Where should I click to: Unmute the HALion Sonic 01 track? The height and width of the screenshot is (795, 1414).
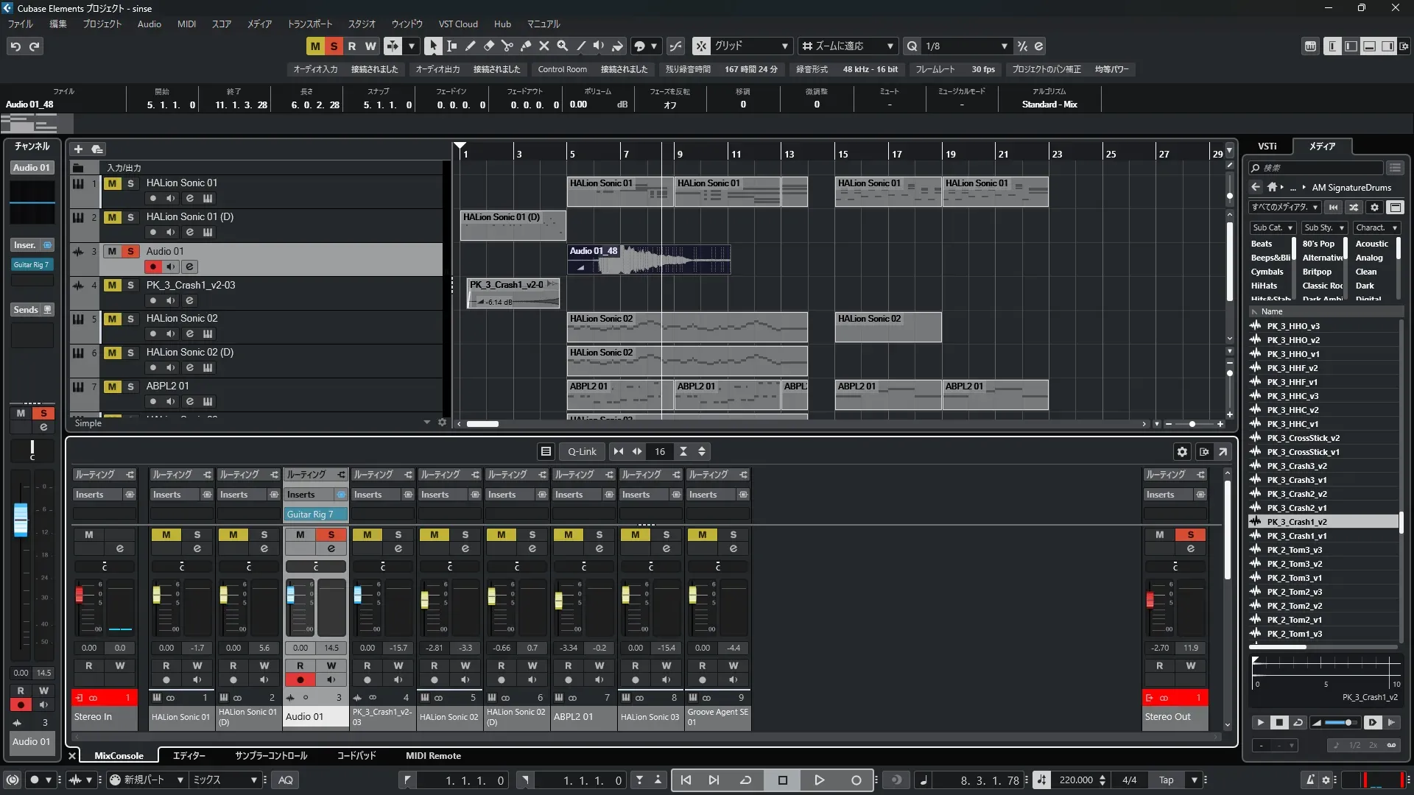click(x=112, y=183)
